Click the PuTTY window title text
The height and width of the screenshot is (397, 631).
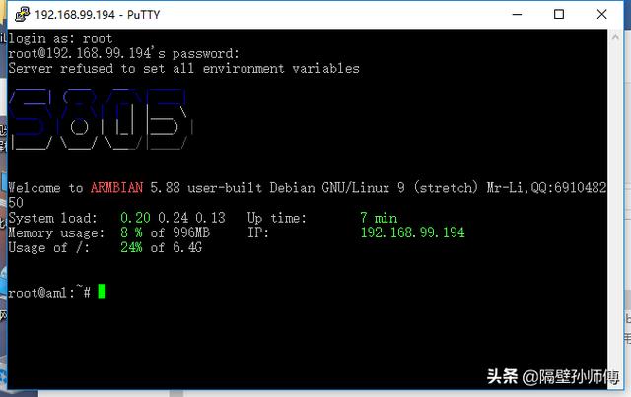coord(98,15)
